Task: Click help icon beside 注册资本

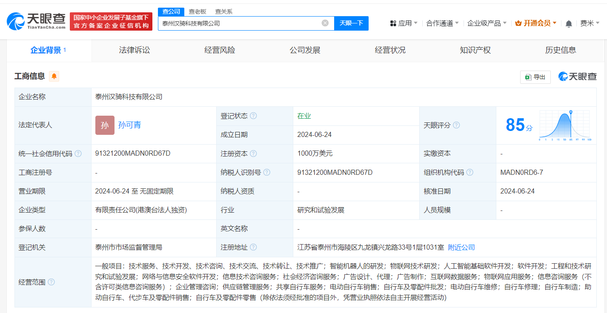Action: [253, 154]
